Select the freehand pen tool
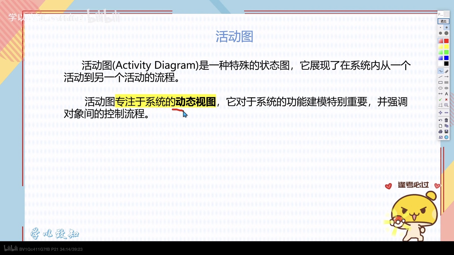 (440, 71)
